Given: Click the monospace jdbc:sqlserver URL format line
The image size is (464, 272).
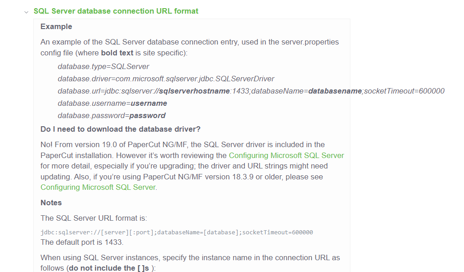Looking at the screenshot, I should click(177, 232).
